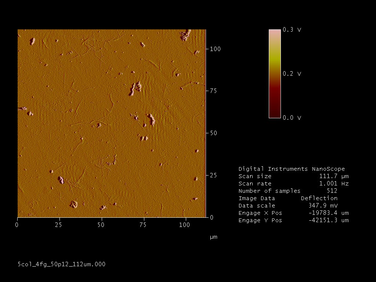Click the Scan size value '111.7 µm'
This screenshot has width=376, height=282.
point(334,176)
